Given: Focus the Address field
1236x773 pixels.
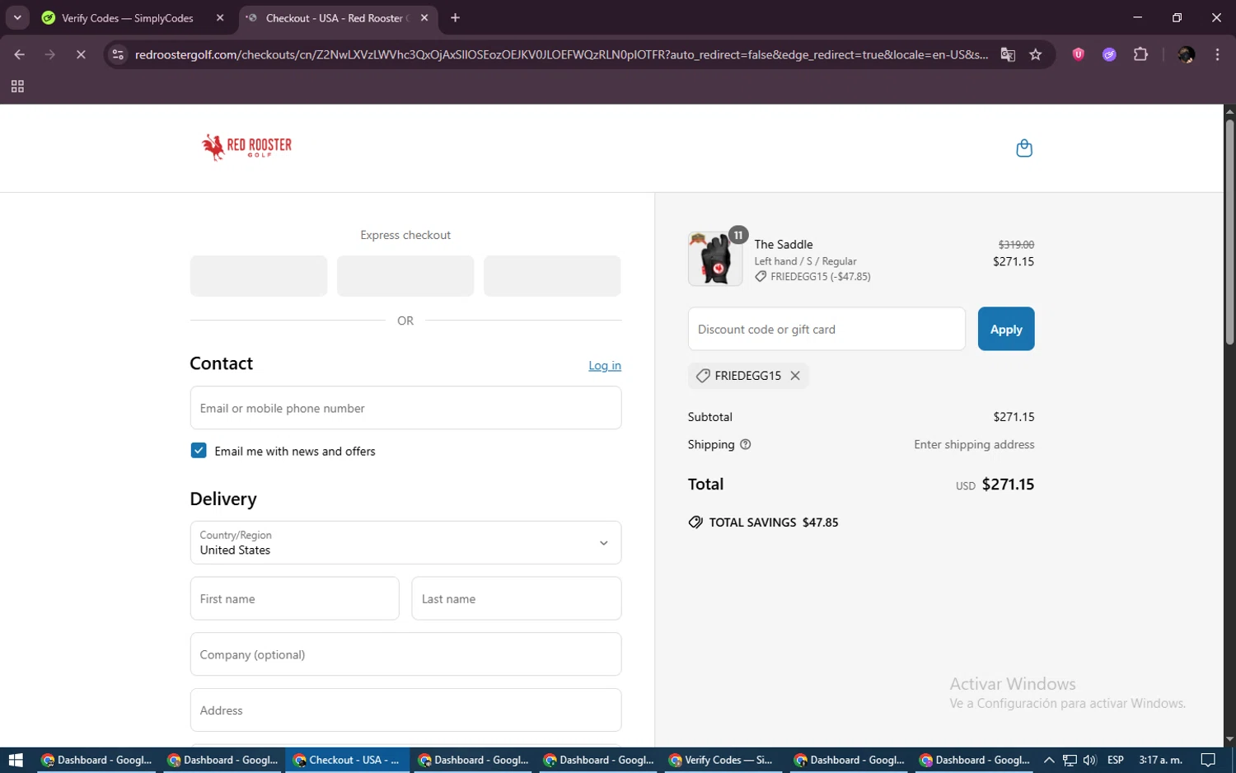Looking at the screenshot, I should pyautogui.click(x=405, y=710).
